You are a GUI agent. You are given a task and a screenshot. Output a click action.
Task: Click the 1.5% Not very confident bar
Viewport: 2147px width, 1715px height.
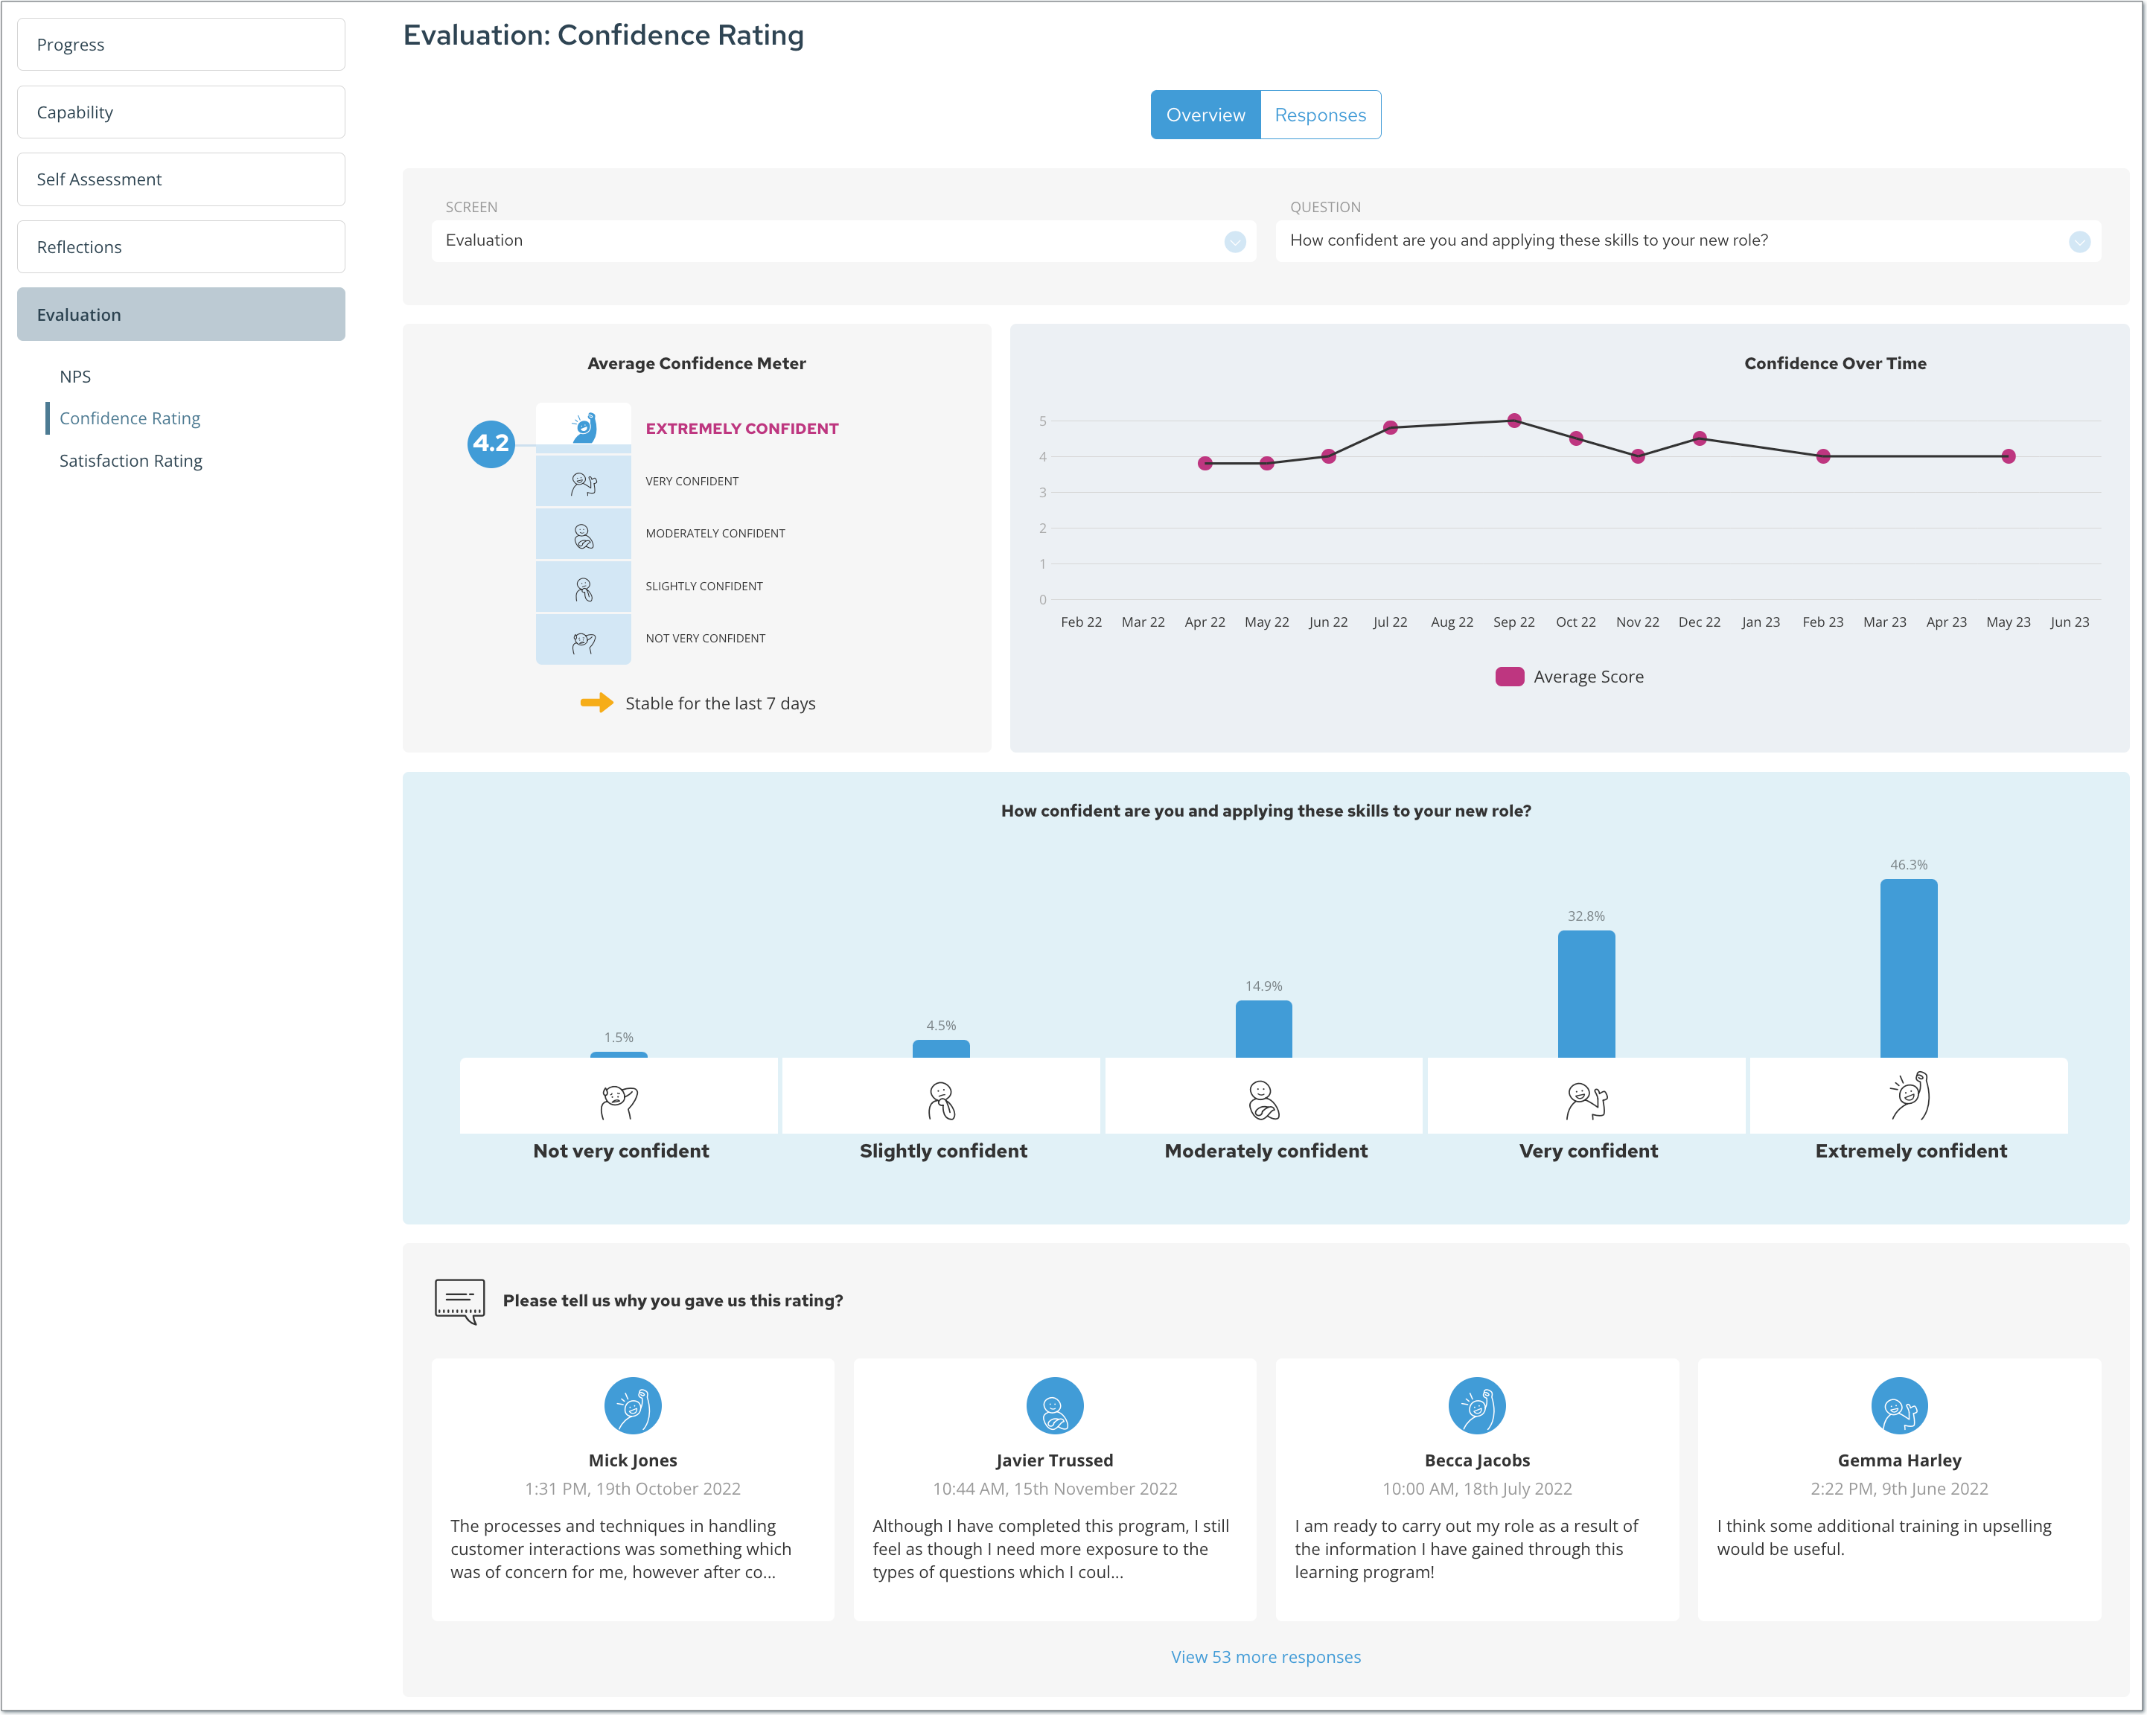(x=619, y=1055)
